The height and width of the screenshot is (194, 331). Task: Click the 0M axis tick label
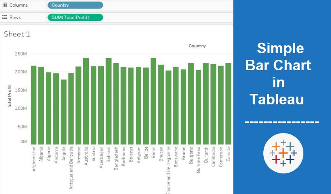point(23,142)
